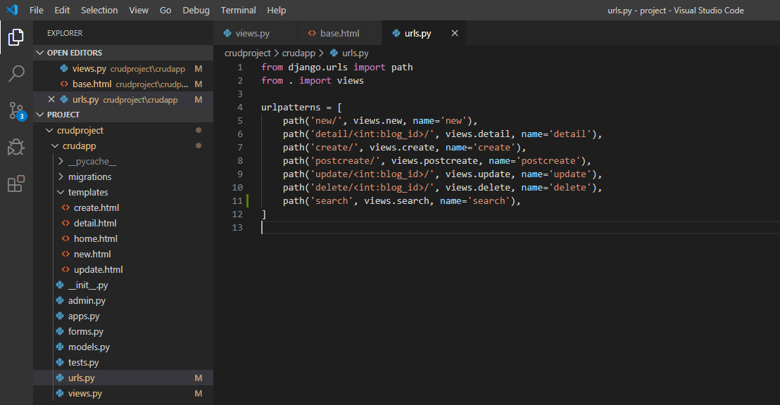Click the HTML icon on base.html tab
Viewport: 780px width, 405px height.
click(312, 33)
